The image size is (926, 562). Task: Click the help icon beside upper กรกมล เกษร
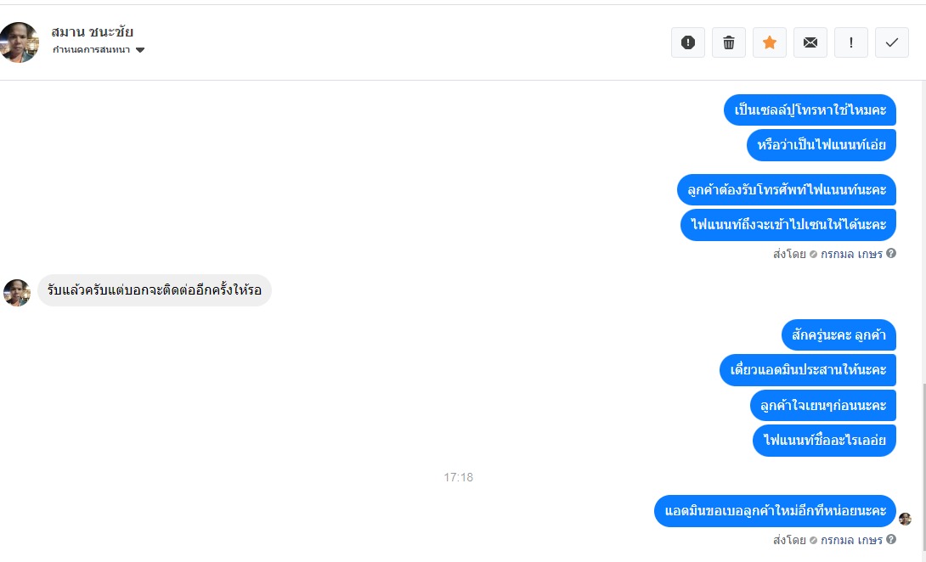pos(891,253)
